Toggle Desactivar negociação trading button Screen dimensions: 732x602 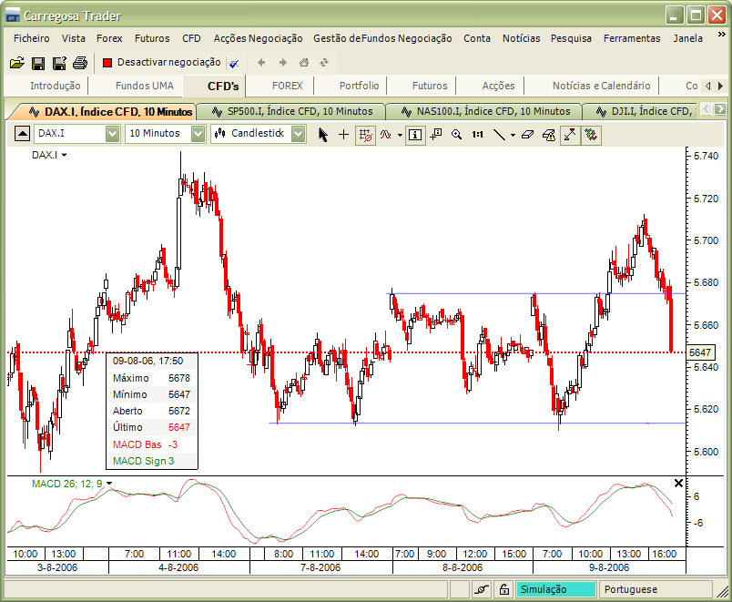[161, 62]
